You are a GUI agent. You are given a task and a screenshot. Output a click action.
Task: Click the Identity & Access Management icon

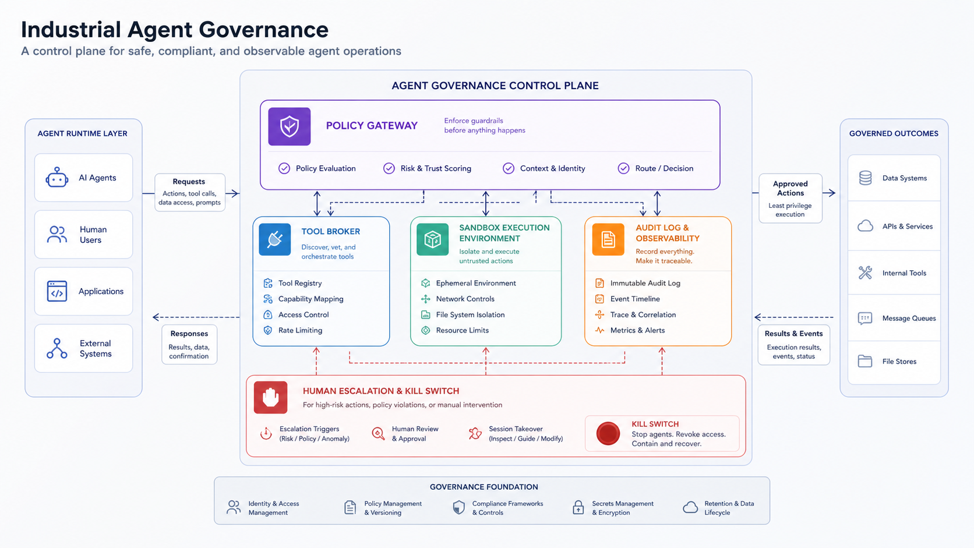234,507
